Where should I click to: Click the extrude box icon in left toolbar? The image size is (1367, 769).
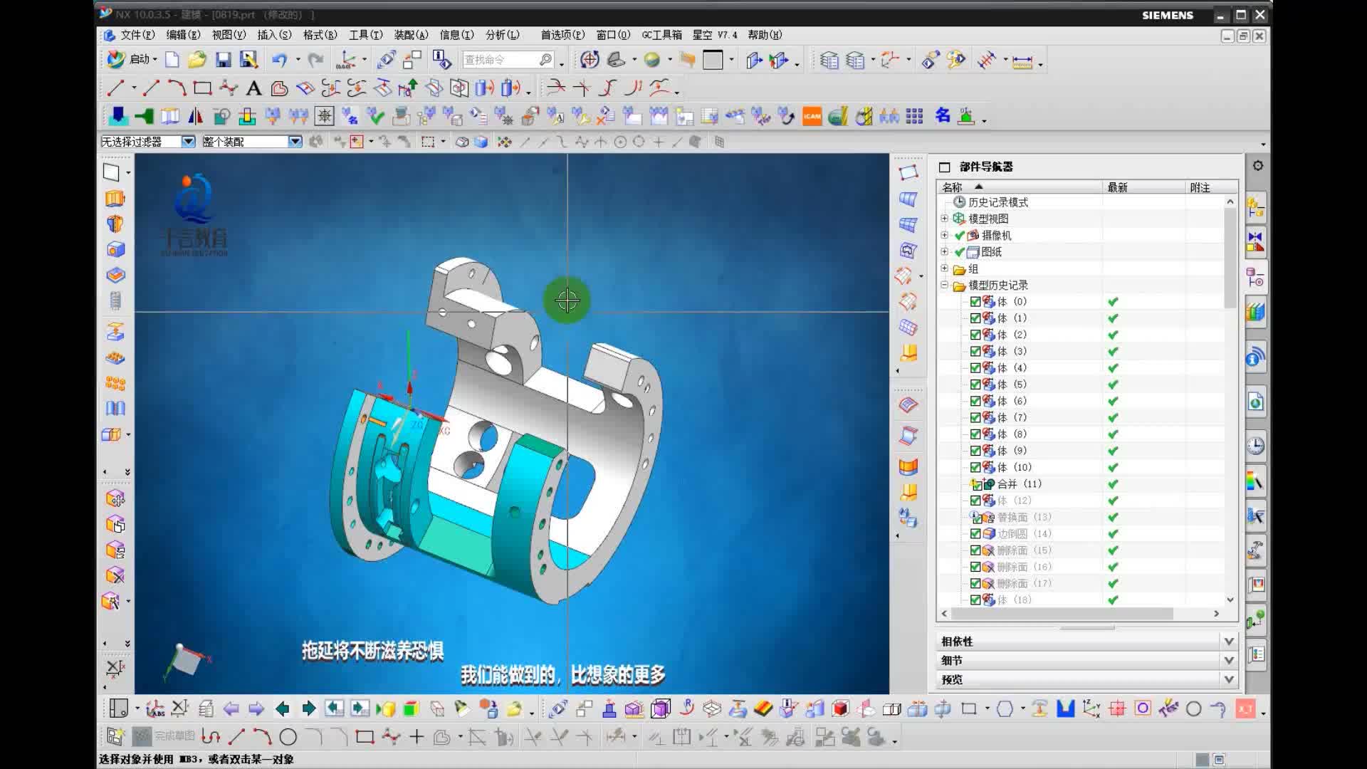pyautogui.click(x=115, y=198)
